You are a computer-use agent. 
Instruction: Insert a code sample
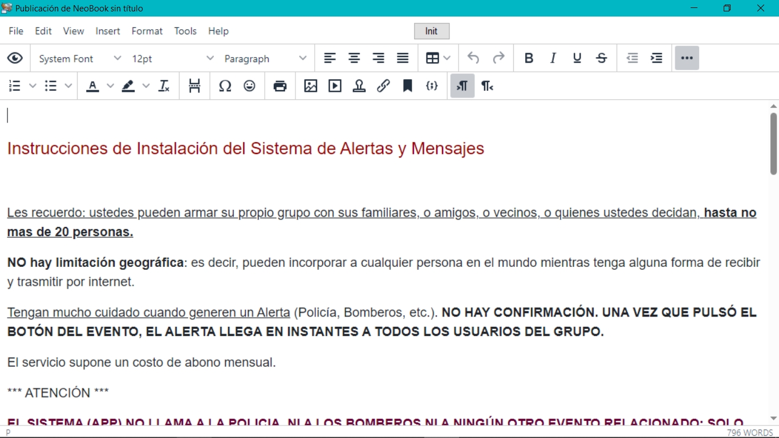pos(432,86)
